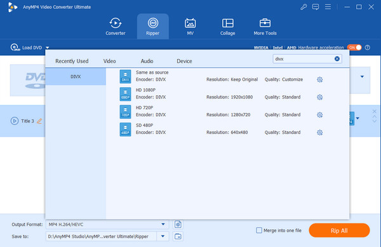Click the Load DVD disc icon

coord(15,48)
